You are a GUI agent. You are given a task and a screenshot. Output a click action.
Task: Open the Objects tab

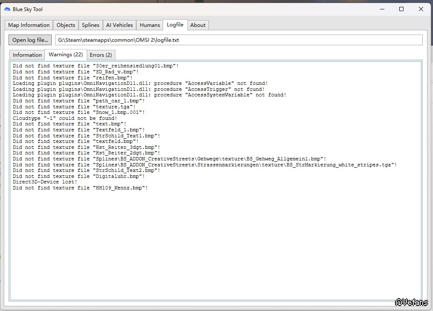click(x=66, y=25)
